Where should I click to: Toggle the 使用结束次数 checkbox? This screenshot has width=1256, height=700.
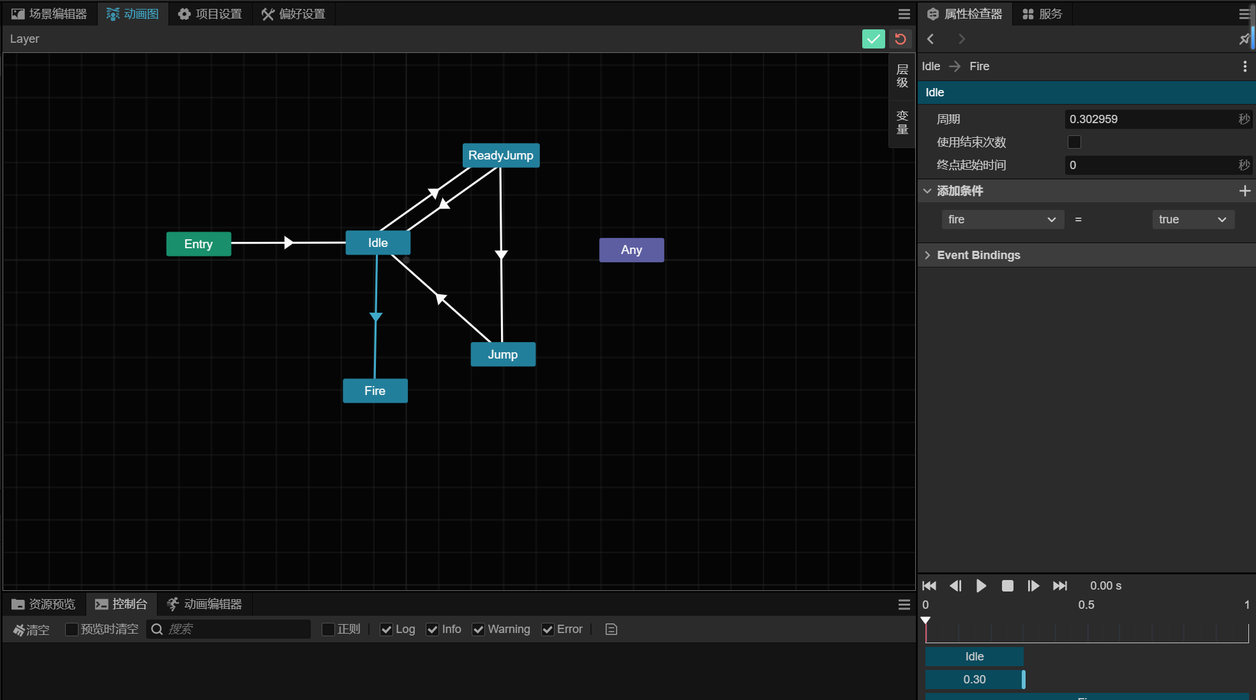coord(1074,142)
